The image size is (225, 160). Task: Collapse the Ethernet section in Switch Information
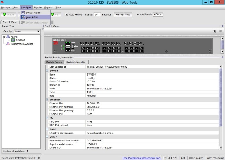coord(47,100)
